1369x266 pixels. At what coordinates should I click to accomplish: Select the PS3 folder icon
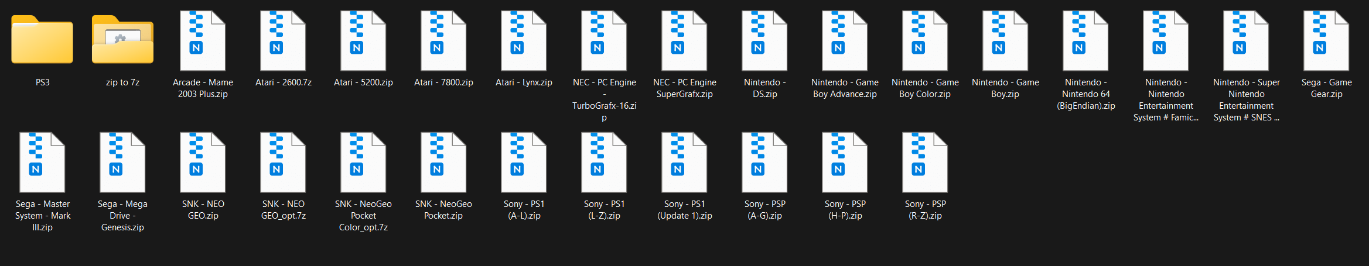(42, 40)
